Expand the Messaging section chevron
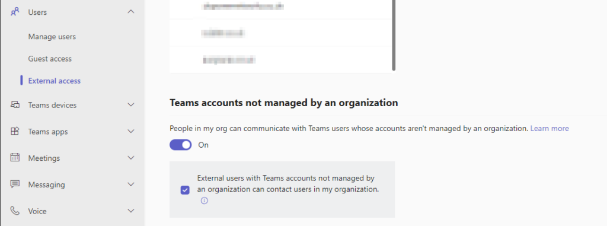This screenshot has width=607, height=226. coord(131,184)
